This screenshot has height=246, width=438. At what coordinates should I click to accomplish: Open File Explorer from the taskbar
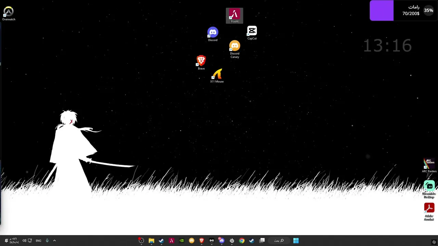[151, 241]
